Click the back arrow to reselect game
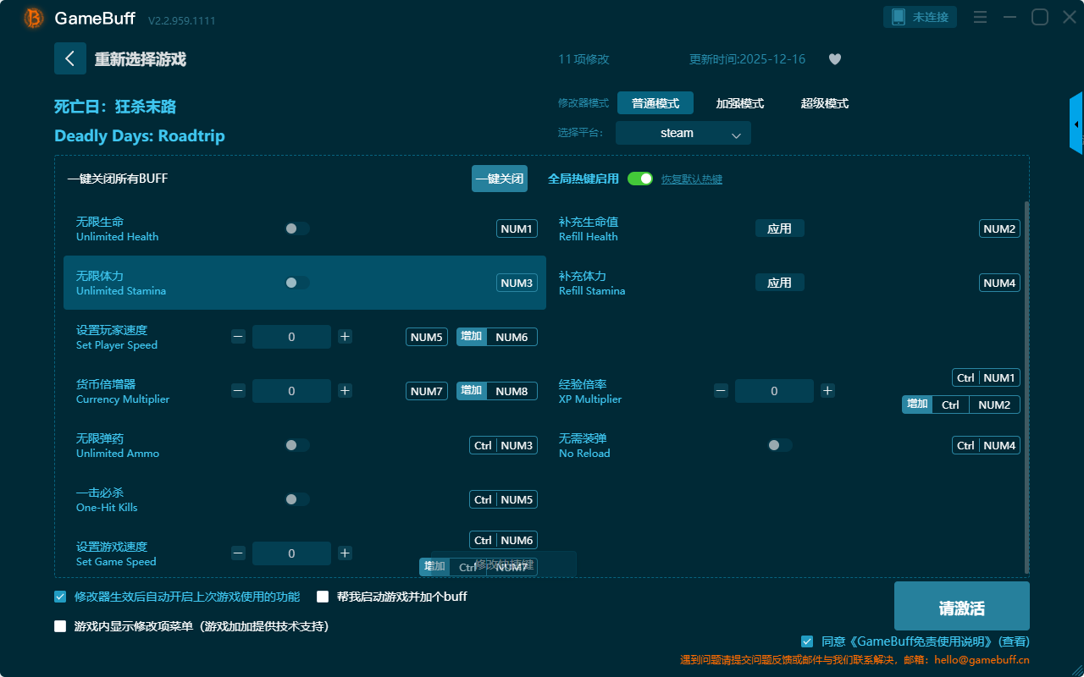 pyautogui.click(x=70, y=58)
